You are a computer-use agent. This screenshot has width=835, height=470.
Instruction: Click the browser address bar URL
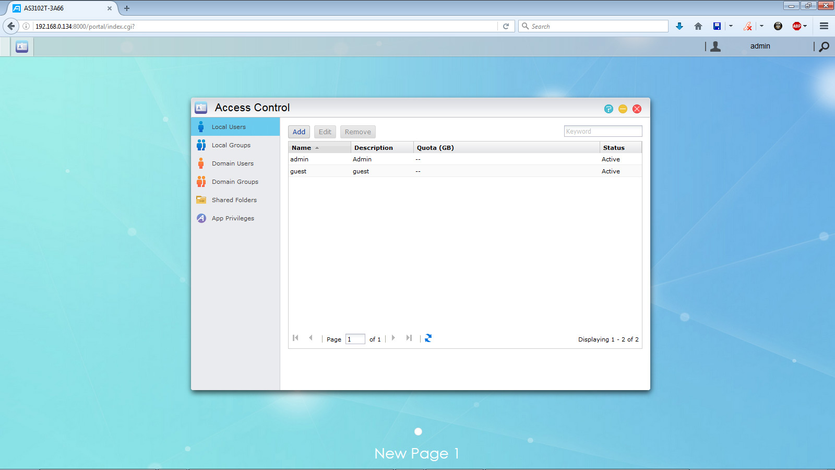coord(85,26)
